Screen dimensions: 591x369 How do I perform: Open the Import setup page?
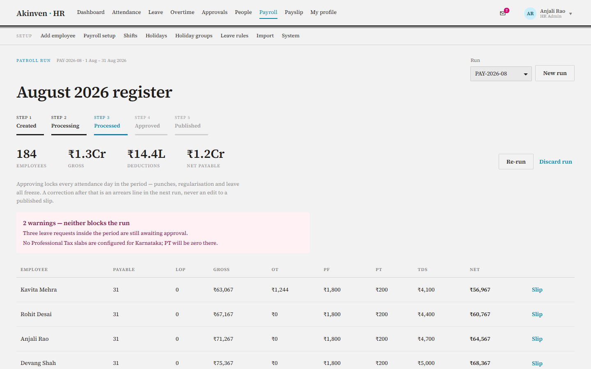tap(265, 36)
